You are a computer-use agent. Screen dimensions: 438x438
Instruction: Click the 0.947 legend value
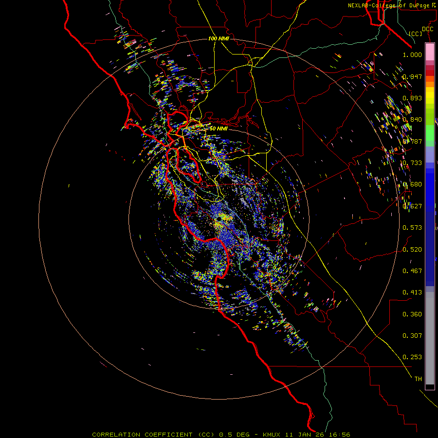pos(412,76)
